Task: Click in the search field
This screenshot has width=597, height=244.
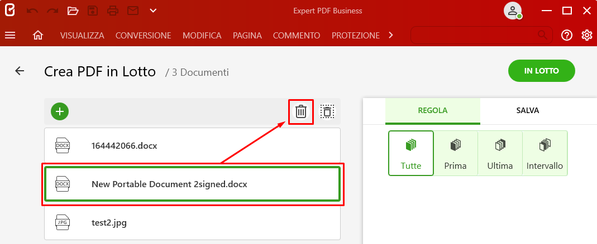Action: click(481, 35)
